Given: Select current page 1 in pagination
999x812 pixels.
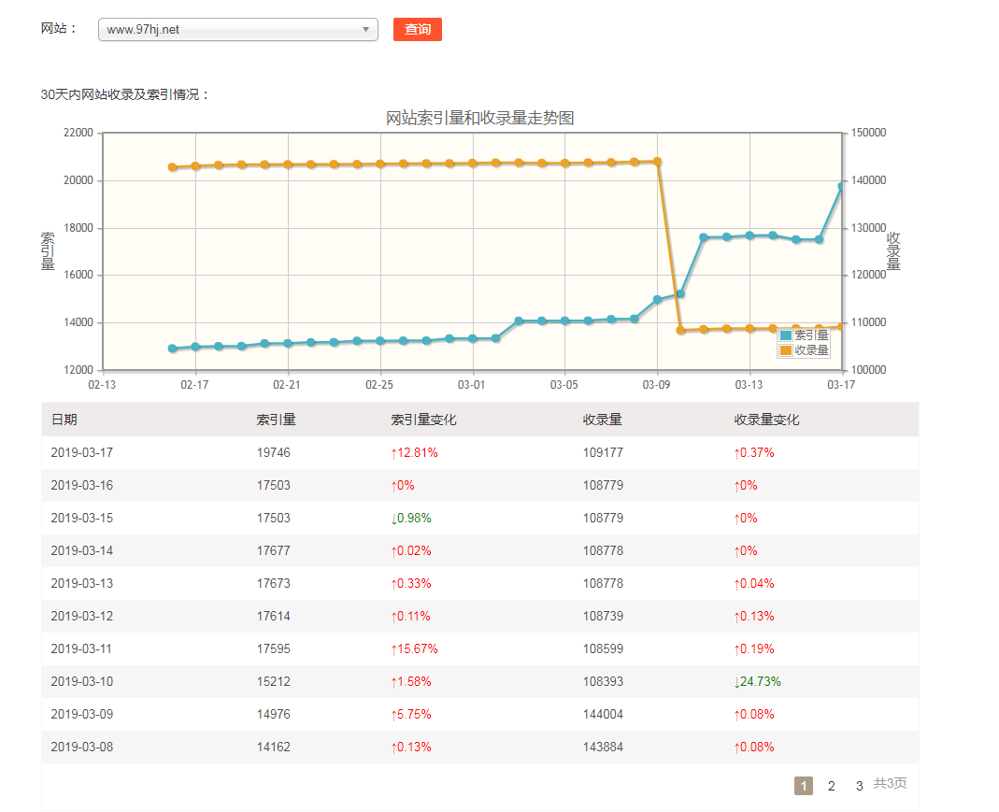Looking at the screenshot, I should click(x=804, y=786).
